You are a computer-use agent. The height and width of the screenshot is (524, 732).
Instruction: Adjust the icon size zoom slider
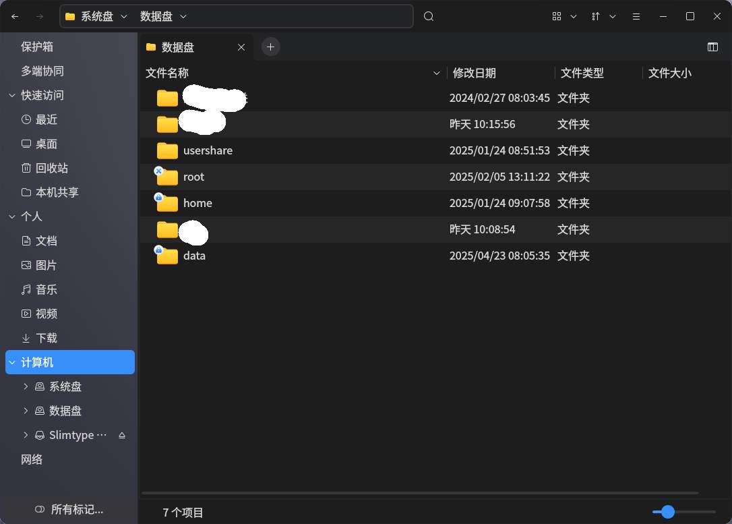point(667,512)
